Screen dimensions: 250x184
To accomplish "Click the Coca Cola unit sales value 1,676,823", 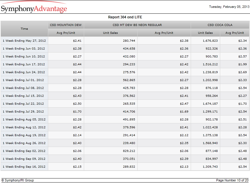I will 210,41.
